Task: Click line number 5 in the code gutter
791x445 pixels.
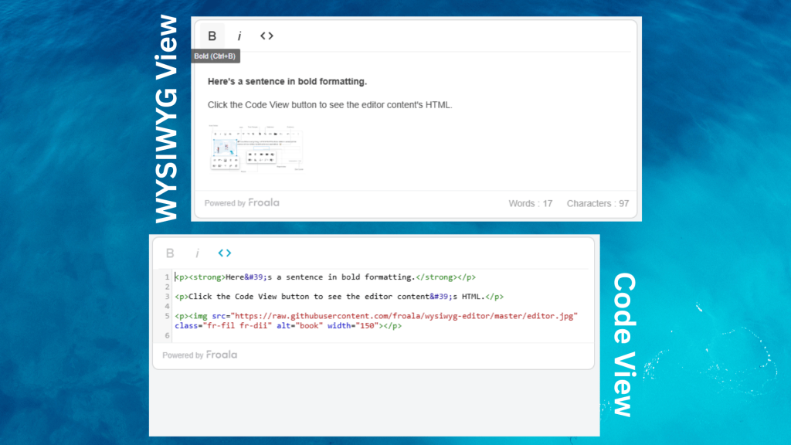Action: [166, 315]
